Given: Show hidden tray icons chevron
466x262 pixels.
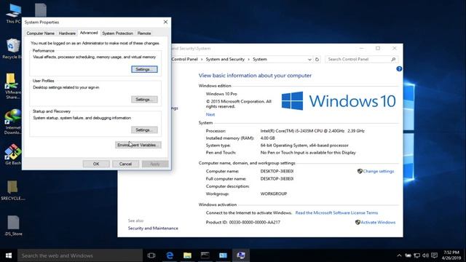Looking at the screenshot, I should [x=399, y=255].
